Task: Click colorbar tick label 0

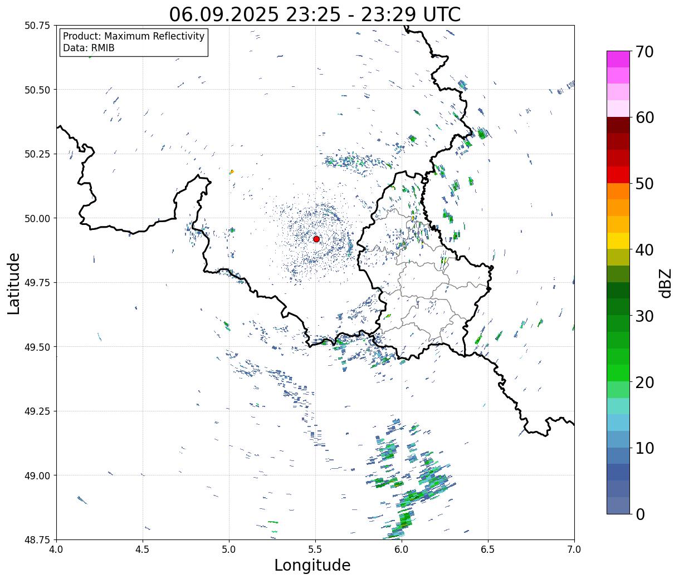Action: coord(640,514)
